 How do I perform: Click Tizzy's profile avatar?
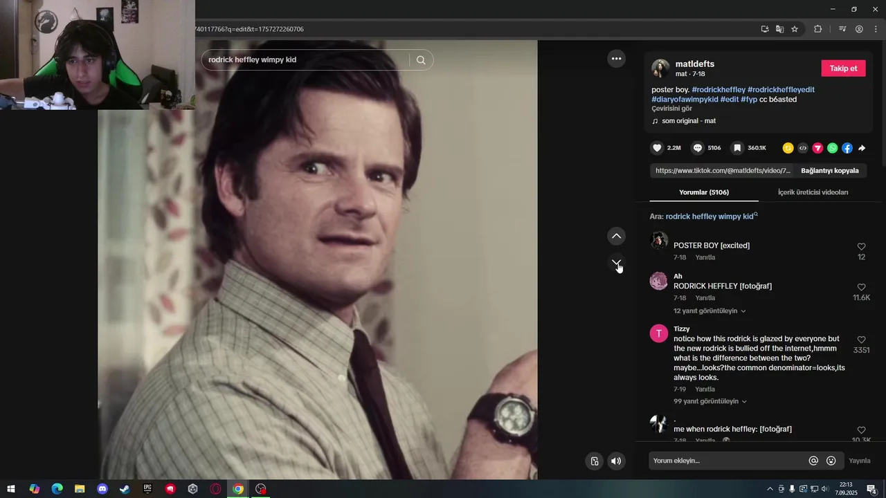[658, 333]
